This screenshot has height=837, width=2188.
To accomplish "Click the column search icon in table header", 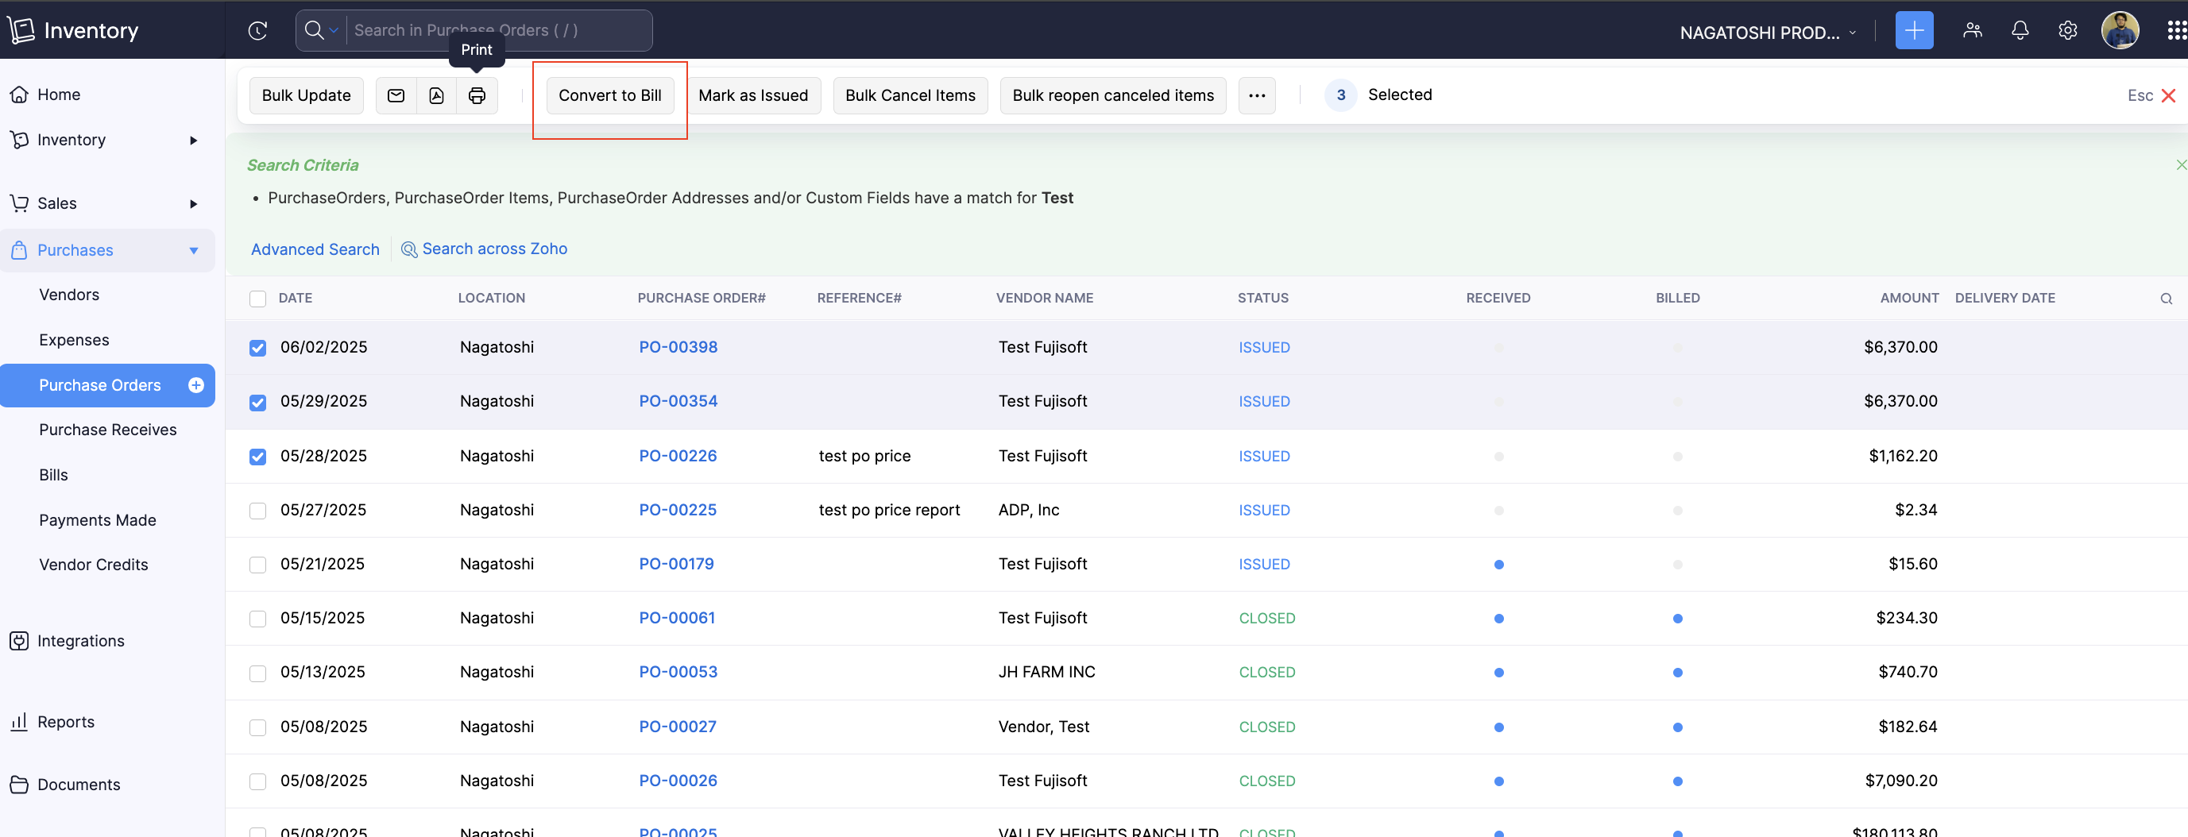I will click(2166, 299).
